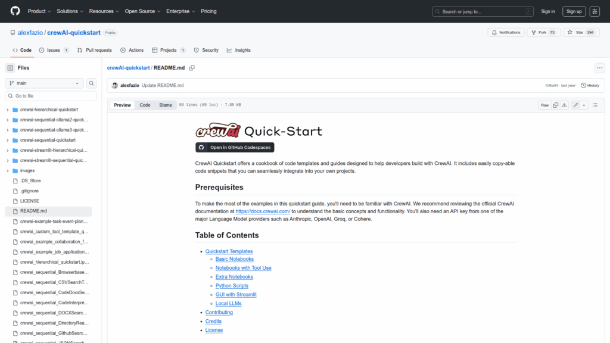Image resolution: width=610 pixels, height=343 pixels.
Task: Open the Product menu in header
Action: (x=39, y=11)
